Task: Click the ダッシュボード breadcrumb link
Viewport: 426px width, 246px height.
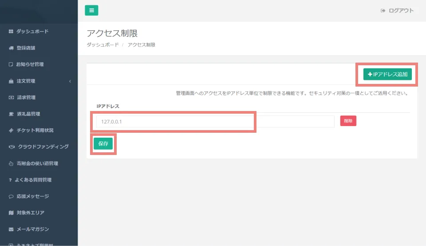Action: (x=103, y=45)
